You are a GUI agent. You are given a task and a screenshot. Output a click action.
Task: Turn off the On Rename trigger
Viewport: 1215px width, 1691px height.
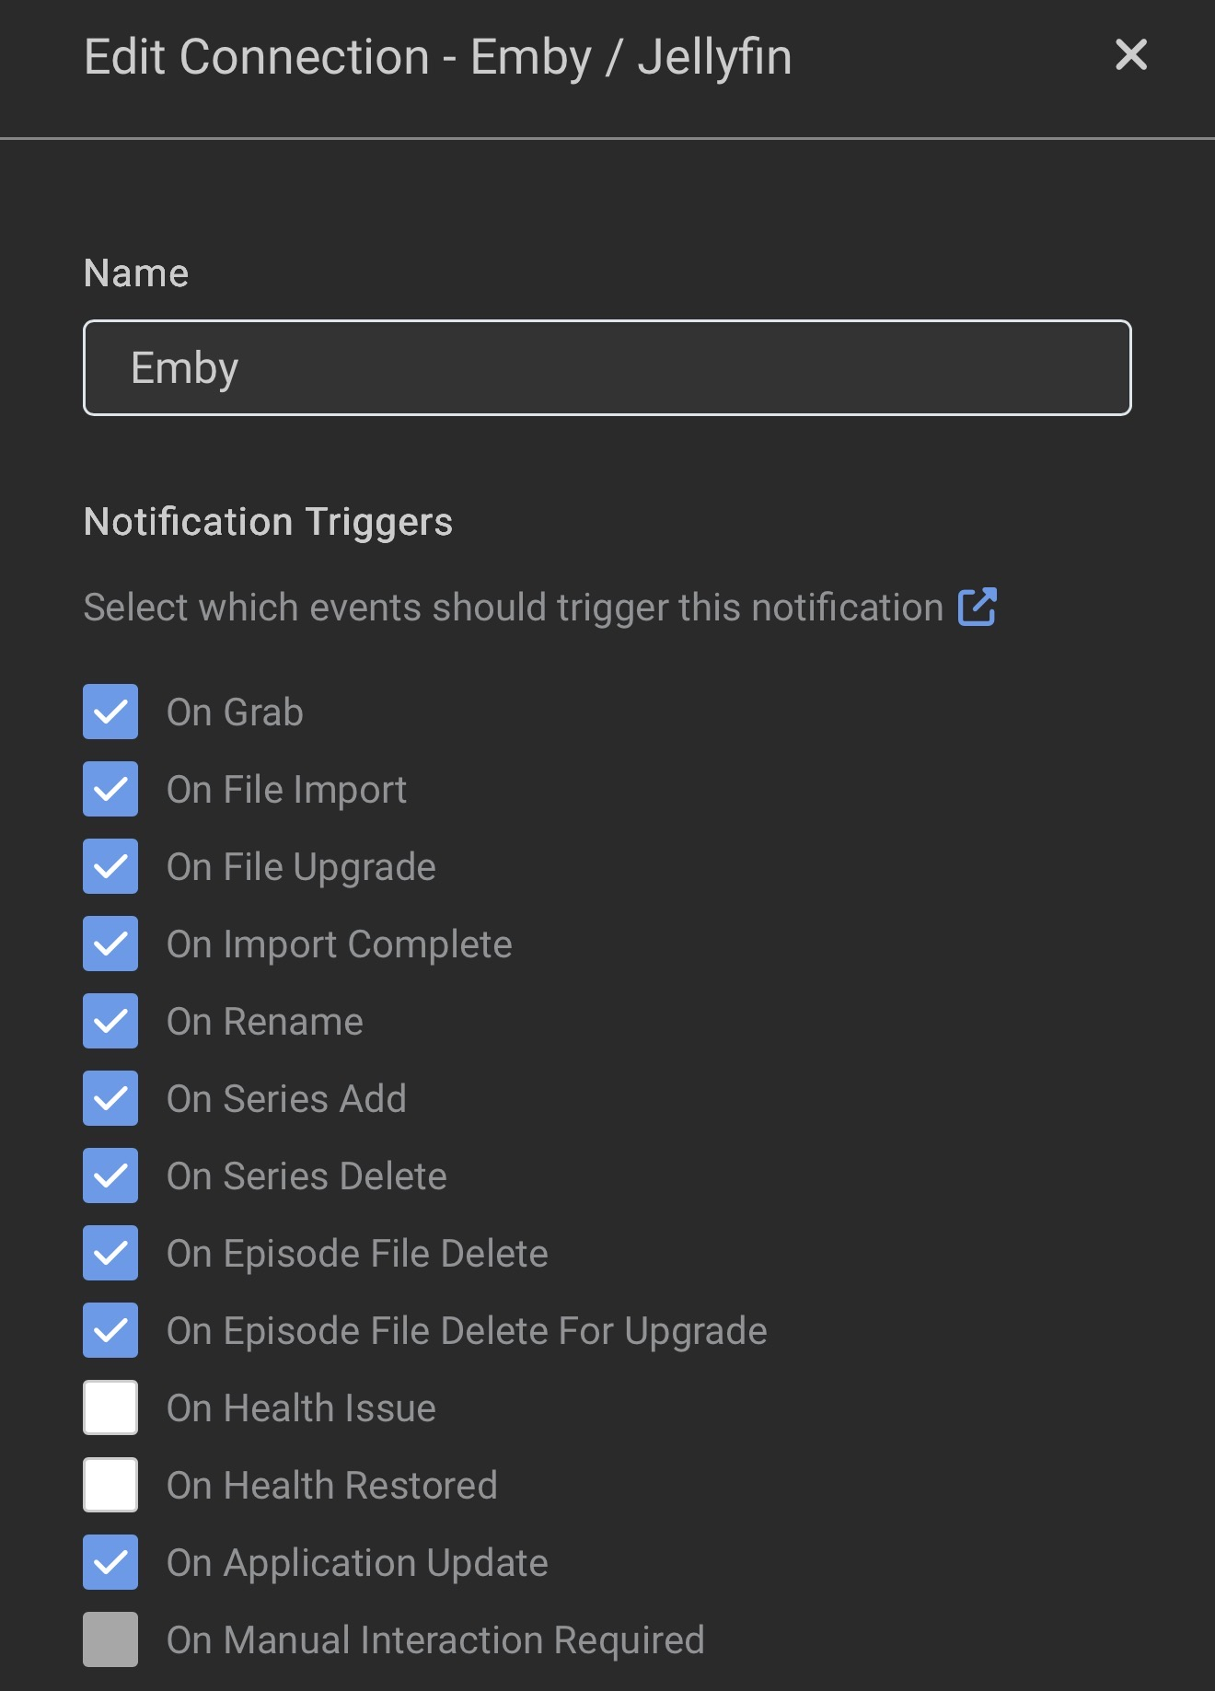[110, 1021]
